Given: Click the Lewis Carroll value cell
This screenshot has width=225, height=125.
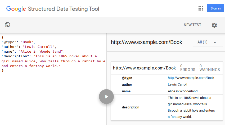Looking at the screenshot, I should [x=178, y=84].
